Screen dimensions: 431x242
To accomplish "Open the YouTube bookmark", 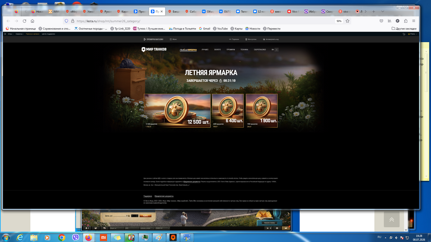I will [x=220, y=28].
